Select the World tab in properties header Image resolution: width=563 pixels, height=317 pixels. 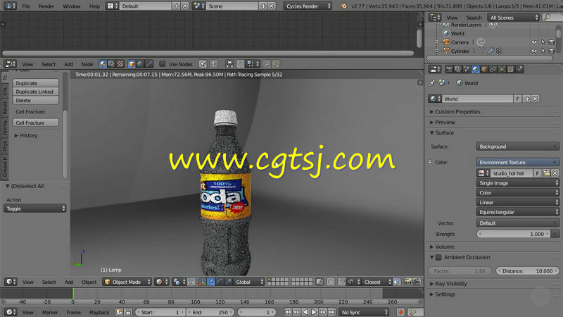[476, 69]
